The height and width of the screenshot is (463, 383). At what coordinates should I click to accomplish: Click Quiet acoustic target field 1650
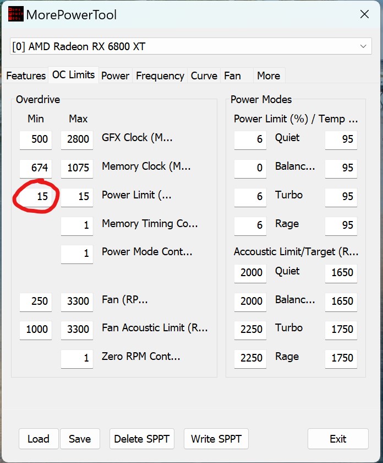coord(341,273)
